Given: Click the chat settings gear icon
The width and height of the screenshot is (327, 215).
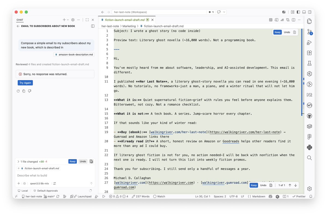Looking at the screenshot, I should click(73, 20).
